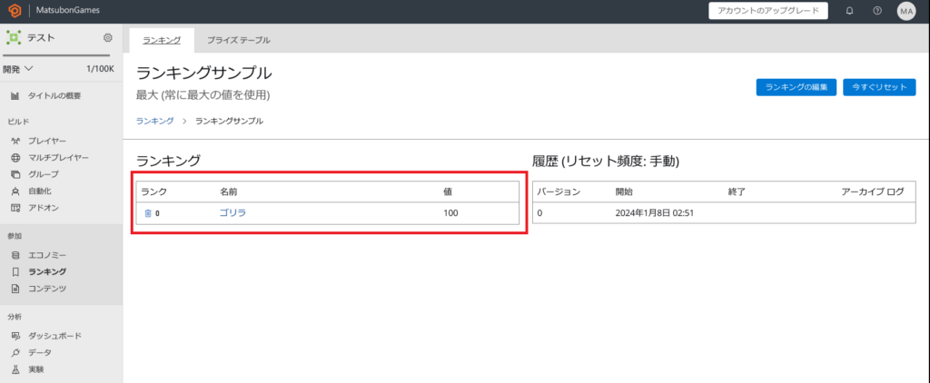This screenshot has width=930, height=383.
Task: Expand the 開発 environment dropdown
Action: [x=18, y=69]
